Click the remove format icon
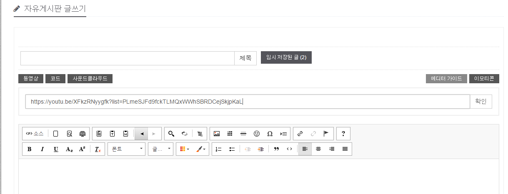 pyautogui.click(x=98, y=149)
